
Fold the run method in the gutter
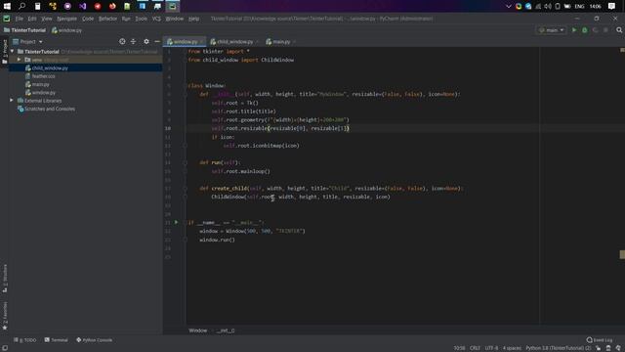click(185, 163)
